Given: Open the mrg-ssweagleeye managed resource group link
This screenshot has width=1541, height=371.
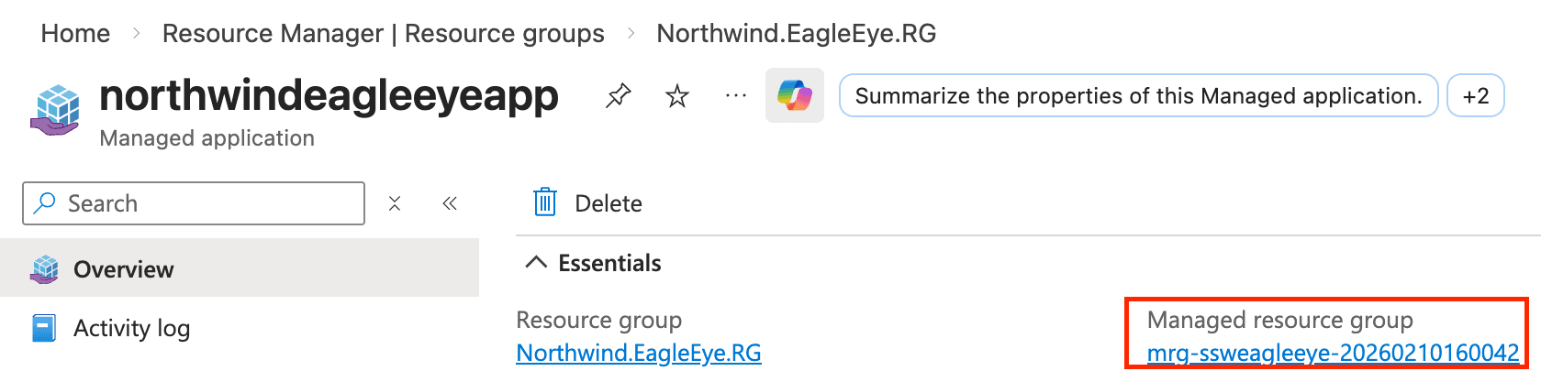Looking at the screenshot, I should (x=1333, y=353).
